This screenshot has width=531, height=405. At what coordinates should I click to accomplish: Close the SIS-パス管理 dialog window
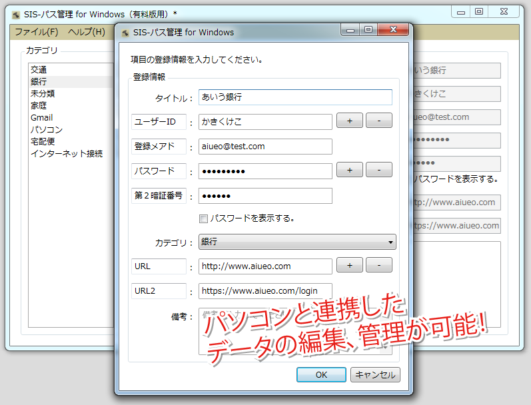(393, 29)
